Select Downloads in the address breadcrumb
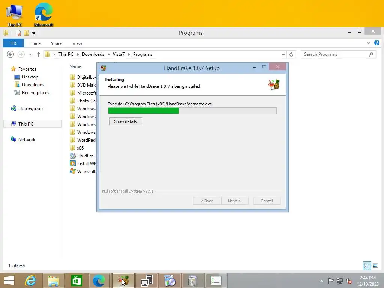This screenshot has width=384, height=288. click(93, 54)
